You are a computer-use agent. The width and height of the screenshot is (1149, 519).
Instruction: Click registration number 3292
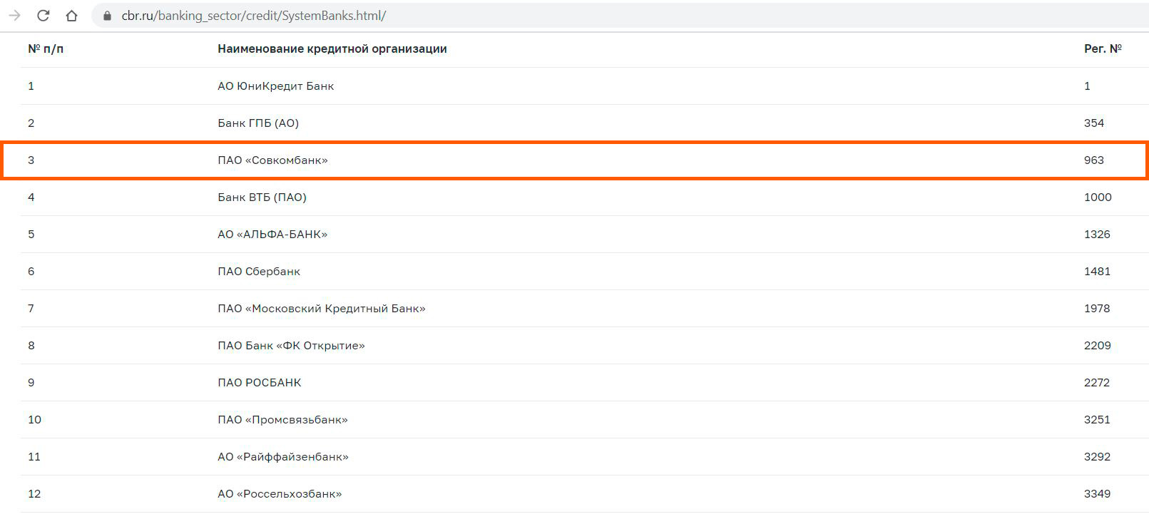[x=1097, y=457]
